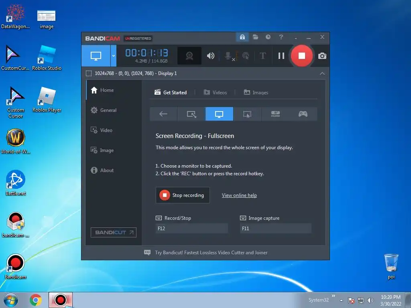411x308 pixels.
Task: Open the About section
Action: click(x=114, y=170)
